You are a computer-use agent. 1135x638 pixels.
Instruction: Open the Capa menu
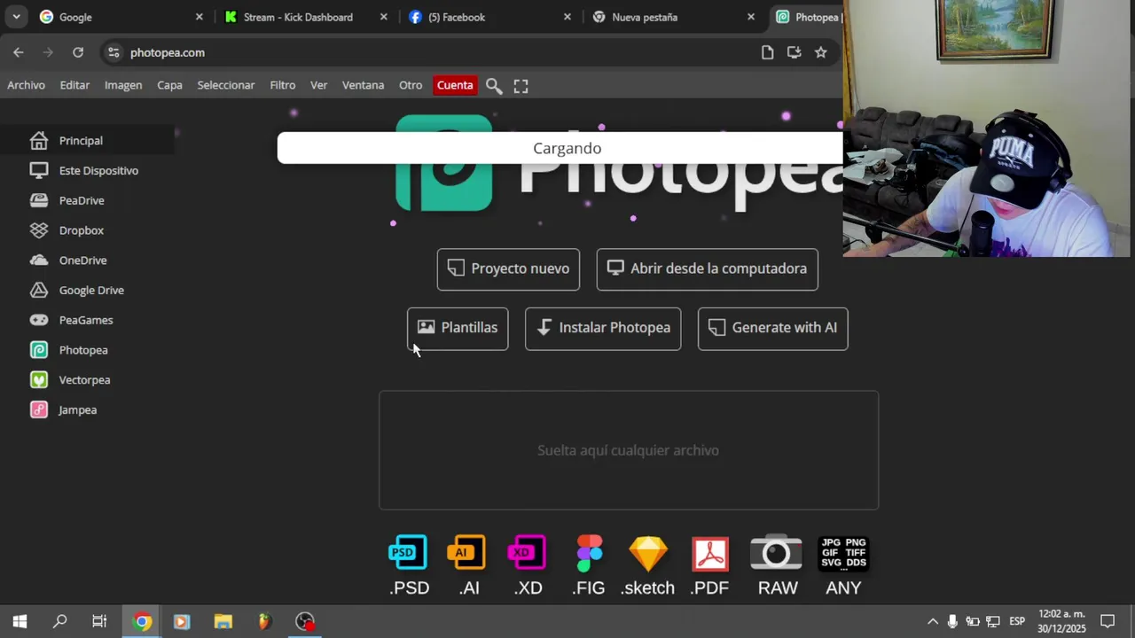(169, 85)
